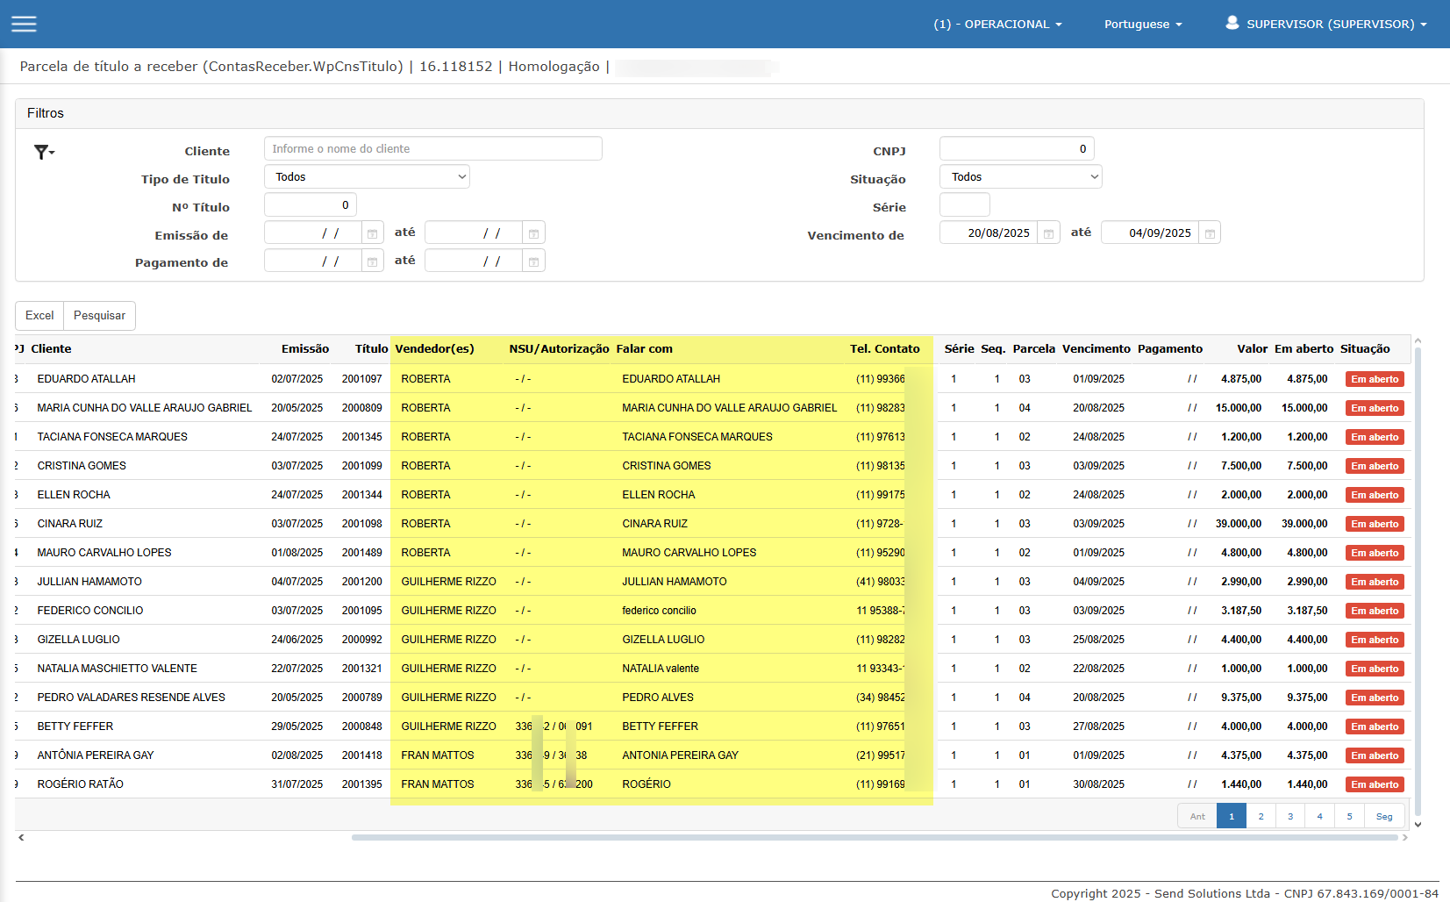Select client FEDERICO CONCILIO in Cliente column
The width and height of the screenshot is (1450, 902).
click(x=90, y=611)
